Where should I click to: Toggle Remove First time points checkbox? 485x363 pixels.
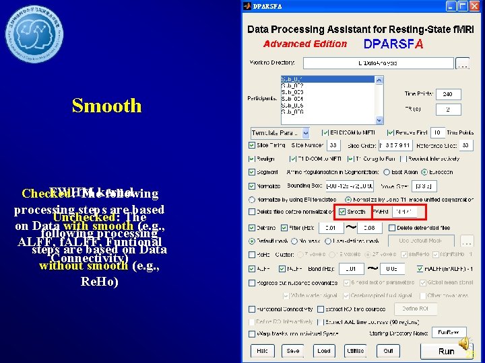coord(390,132)
